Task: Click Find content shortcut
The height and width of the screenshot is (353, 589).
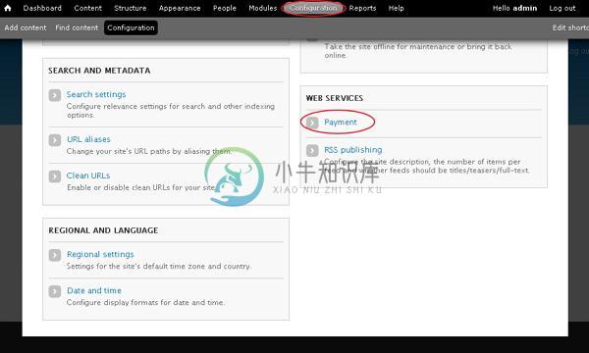Action: click(77, 27)
